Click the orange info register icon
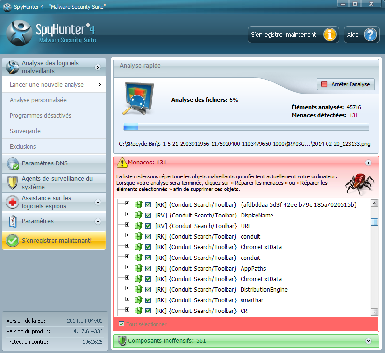 pos(330,35)
